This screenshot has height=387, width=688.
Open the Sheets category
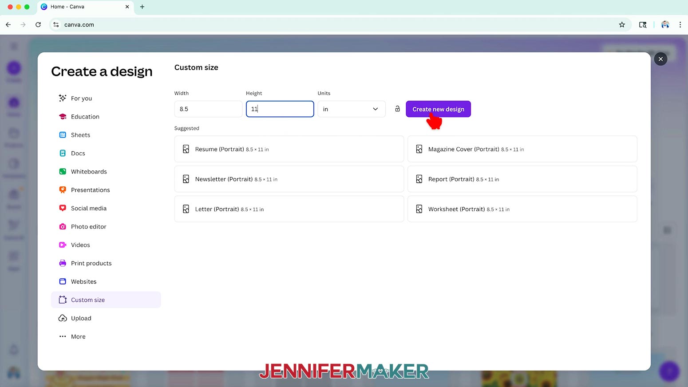pos(106,135)
